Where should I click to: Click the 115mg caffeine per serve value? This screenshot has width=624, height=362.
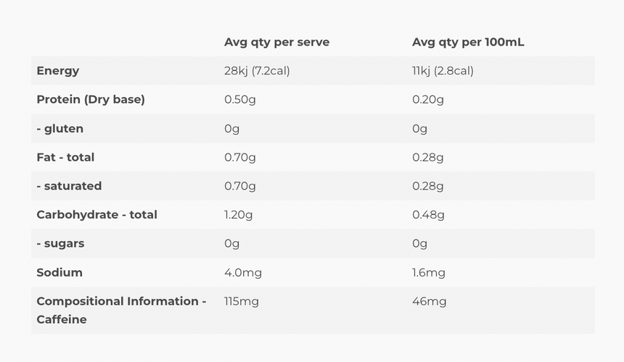(x=242, y=302)
